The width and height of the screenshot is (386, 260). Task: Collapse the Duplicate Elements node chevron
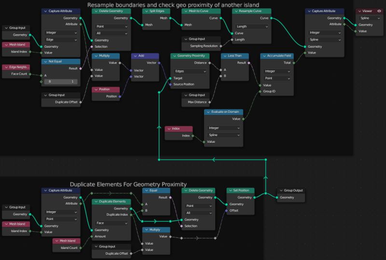coord(96,202)
